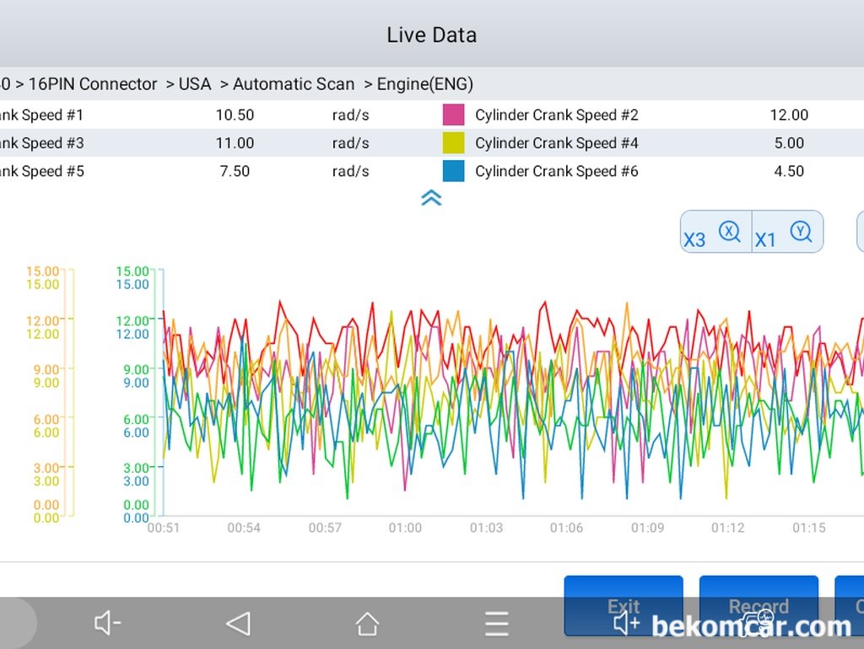Select the Cylinder Crank Speed #6 label
The height and width of the screenshot is (649, 864).
click(557, 170)
